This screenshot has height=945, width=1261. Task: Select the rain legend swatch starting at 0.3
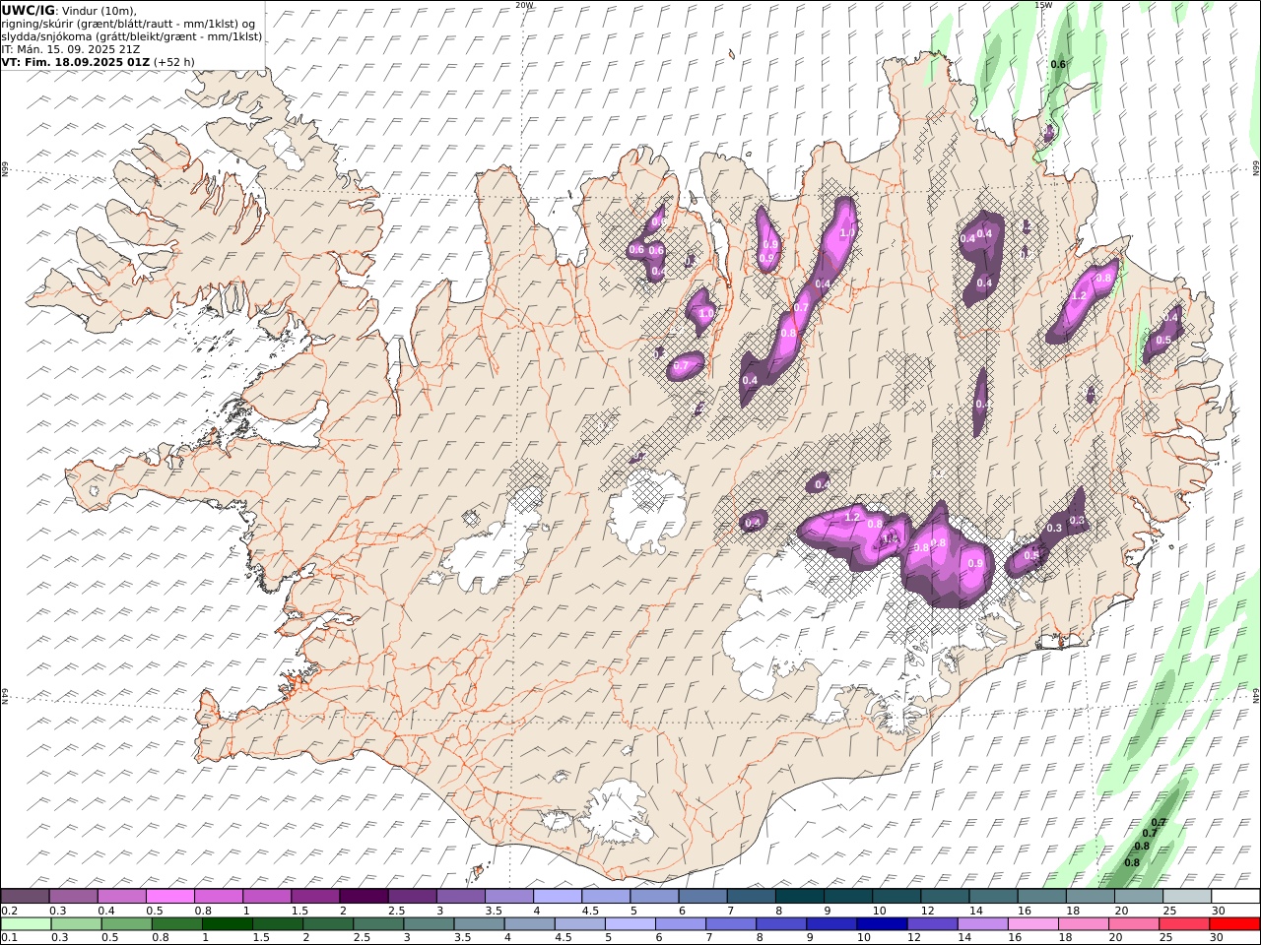[x=76, y=924]
